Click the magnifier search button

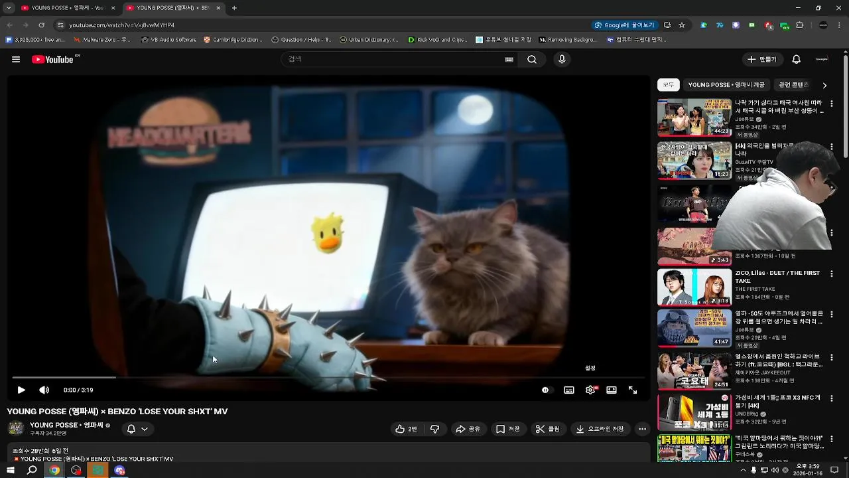coord(532,59)
